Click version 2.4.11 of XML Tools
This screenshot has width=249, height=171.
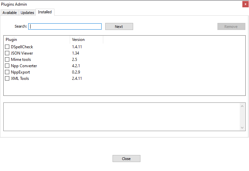(x=77, y=79)
